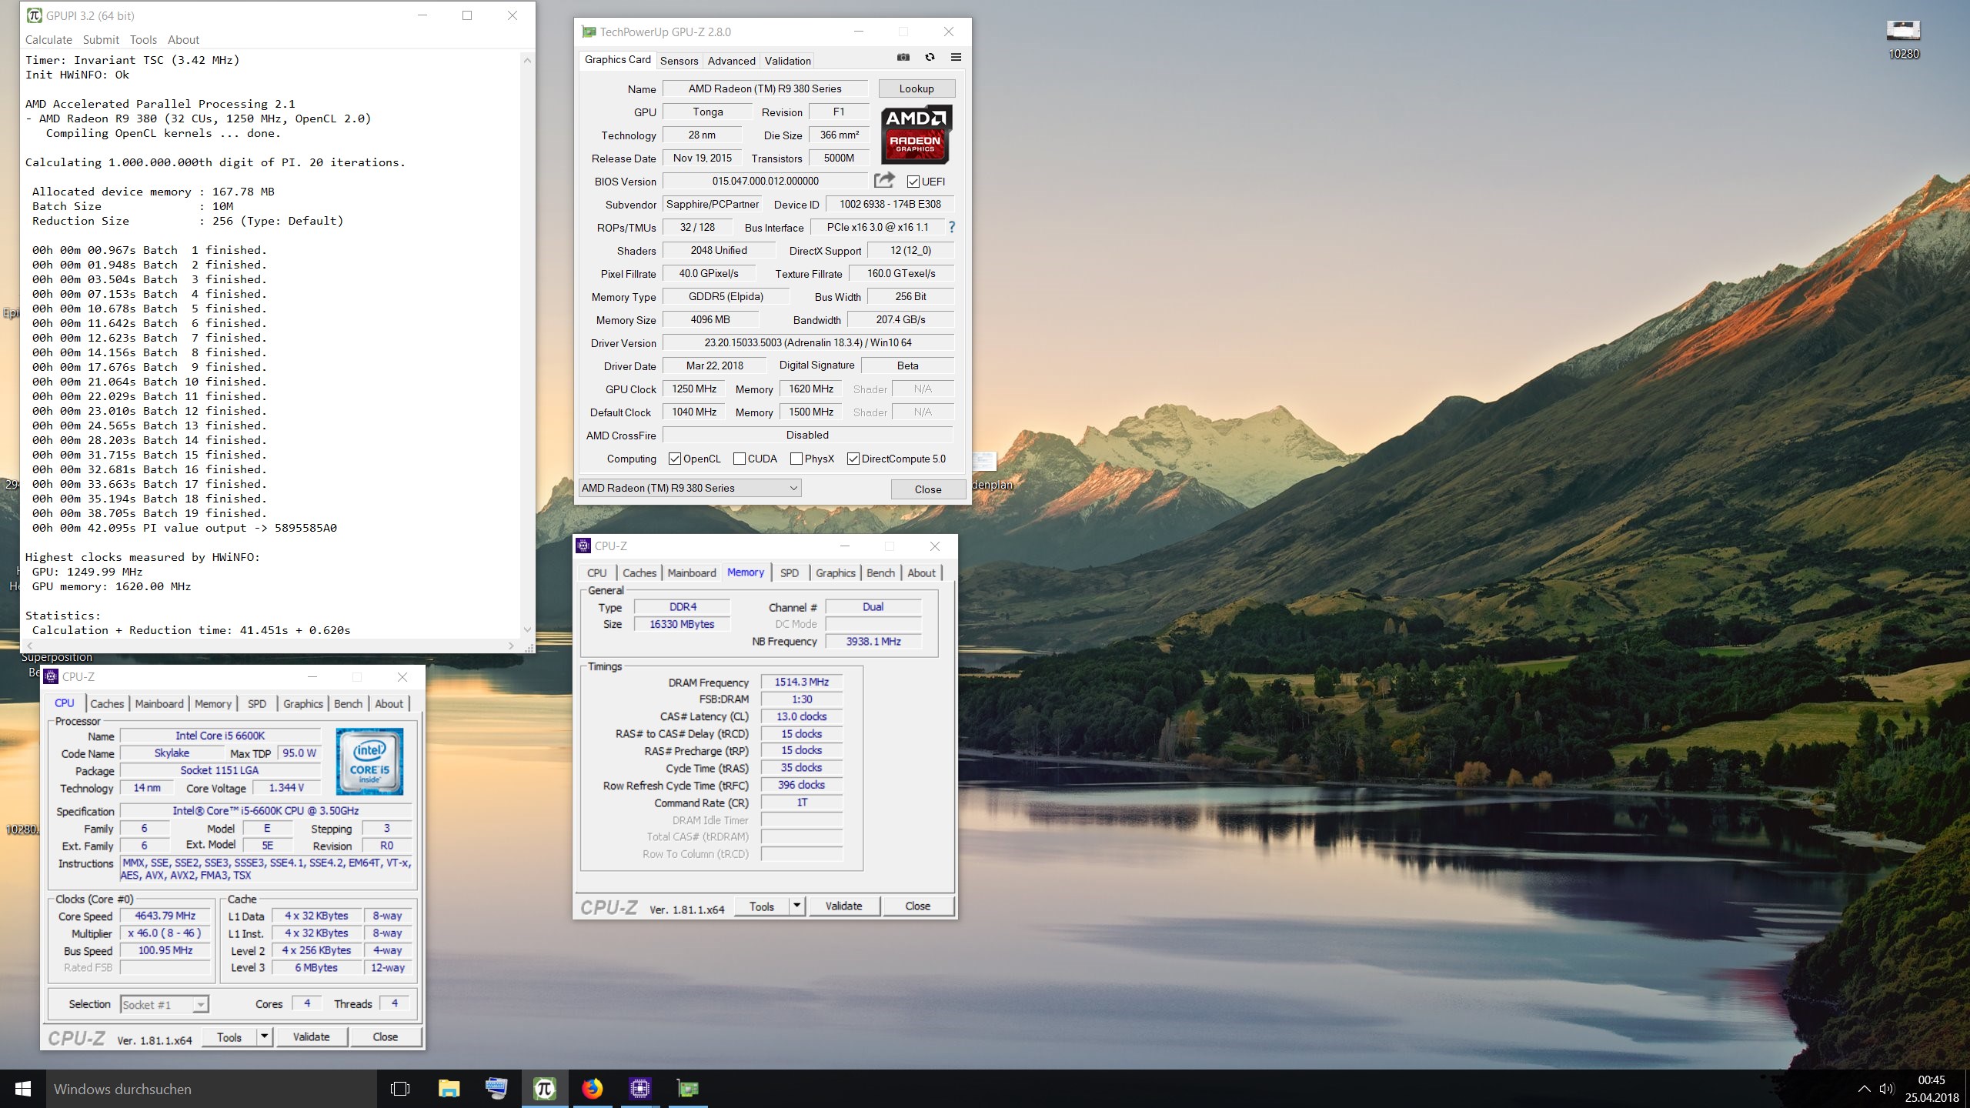Click the GPU-Z title bar icon

(589, 32)
